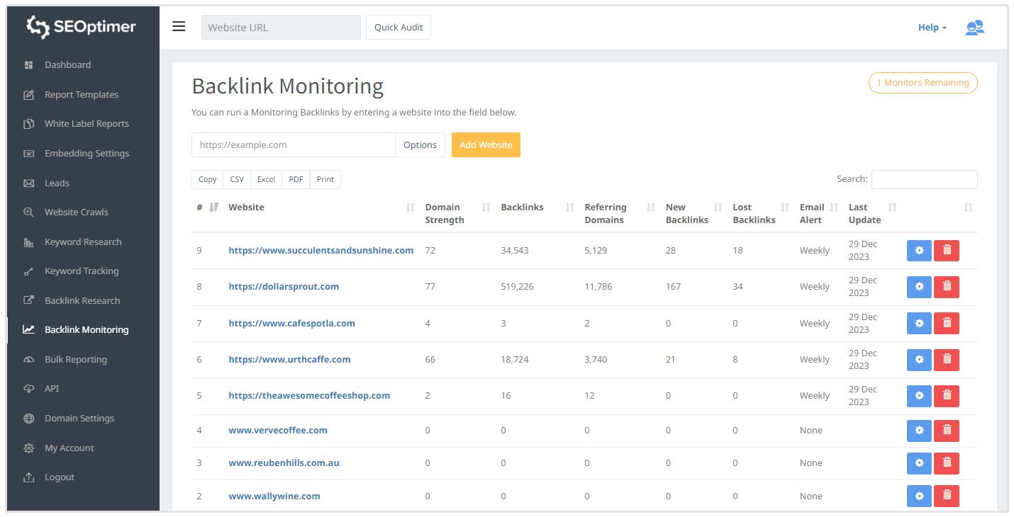Open settings for succulentsandsunshine.com monitor
The width and height of the screenshot is (1014, 517).
click(919, 250)
